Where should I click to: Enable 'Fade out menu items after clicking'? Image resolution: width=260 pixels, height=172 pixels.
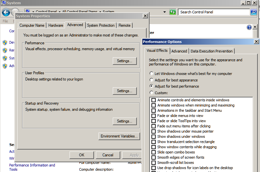click(x=153, y=126)
